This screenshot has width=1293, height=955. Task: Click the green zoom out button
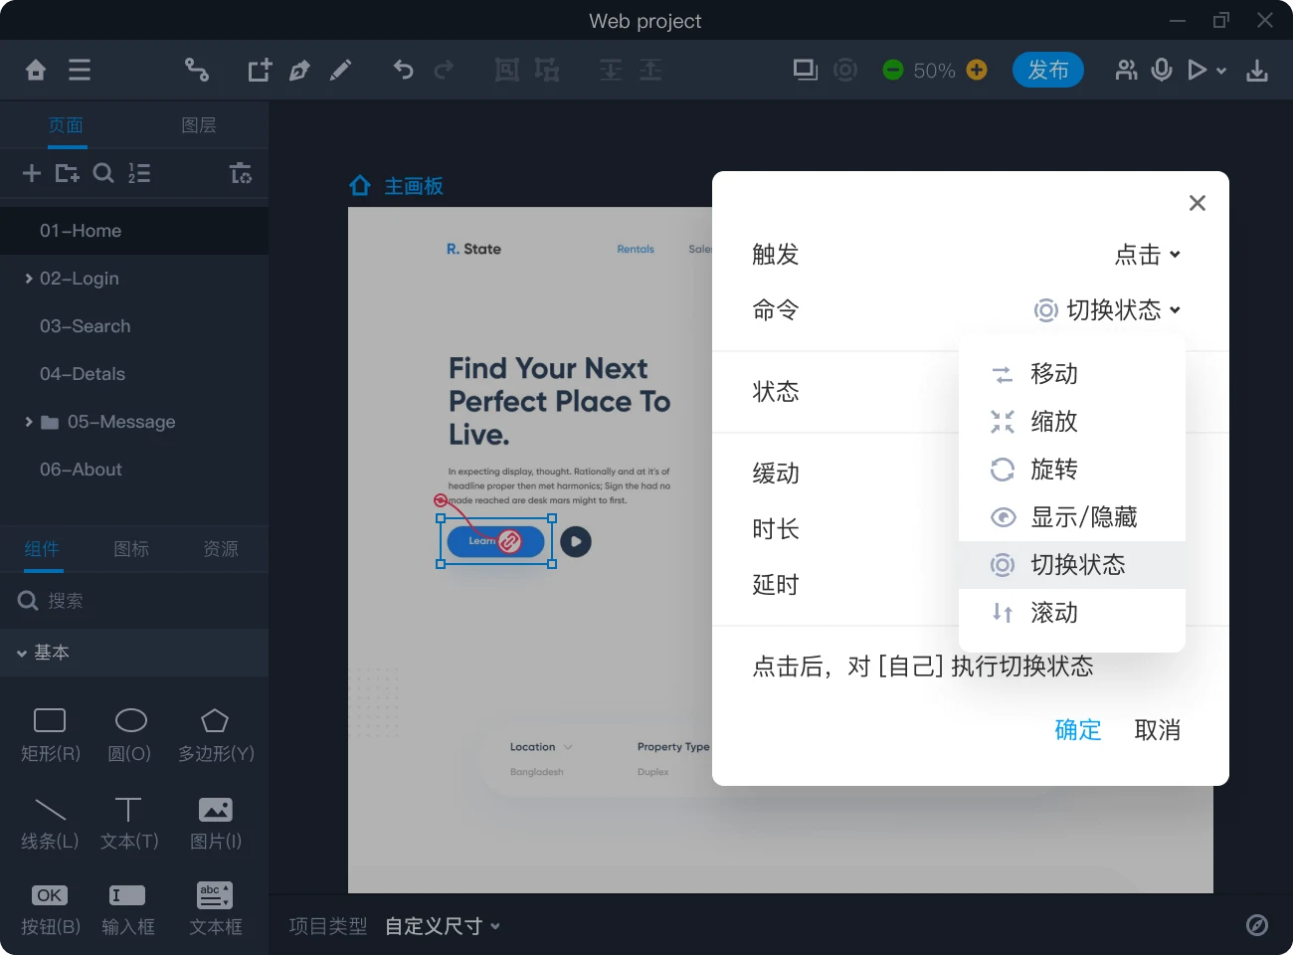[x=893, y=70]
